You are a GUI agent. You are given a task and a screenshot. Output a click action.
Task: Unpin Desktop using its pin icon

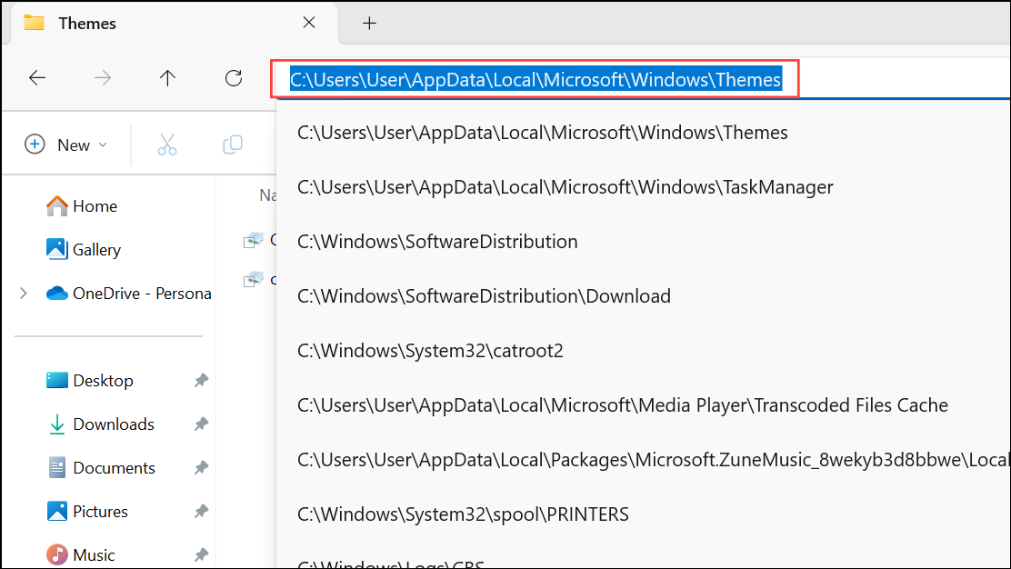point(201,380)
